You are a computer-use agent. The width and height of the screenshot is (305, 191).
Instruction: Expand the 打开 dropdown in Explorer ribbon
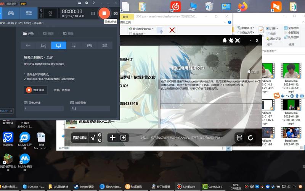pyautogui.click(x=273, y=28)
